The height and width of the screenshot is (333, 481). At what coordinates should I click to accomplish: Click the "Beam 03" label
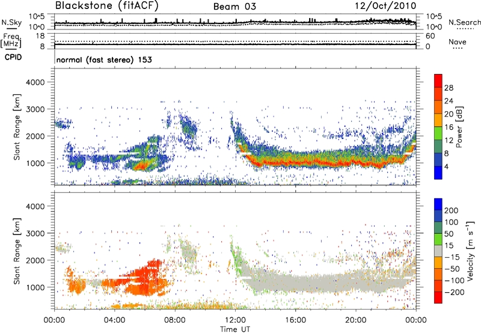point(234,7)
